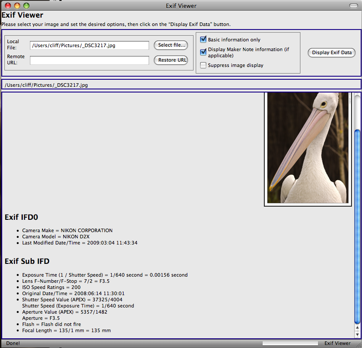Click the empty Remote URL field
The height and width of the screenshot is (348, 362).
tap(89, 60)
